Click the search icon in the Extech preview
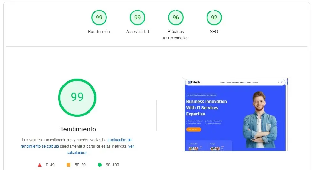 (278, 82)
